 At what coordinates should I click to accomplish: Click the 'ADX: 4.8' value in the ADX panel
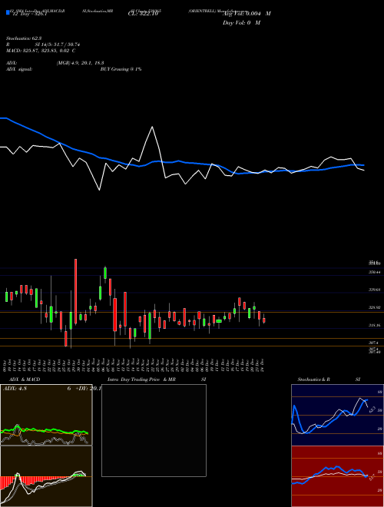pos(15,389)
